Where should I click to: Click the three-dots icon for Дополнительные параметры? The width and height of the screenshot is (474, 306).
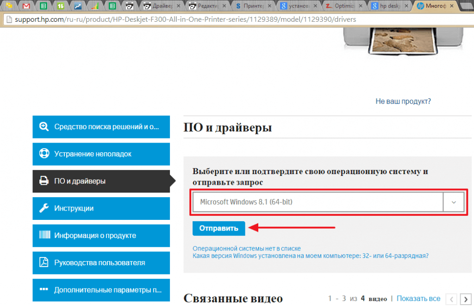44,290
